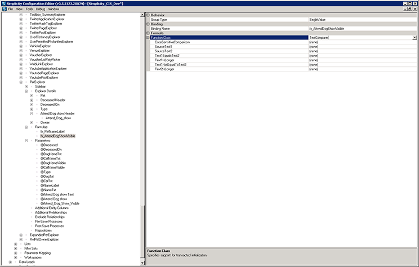
Task: Select the Text1IsLonger property row
Action: coord(282,60)
